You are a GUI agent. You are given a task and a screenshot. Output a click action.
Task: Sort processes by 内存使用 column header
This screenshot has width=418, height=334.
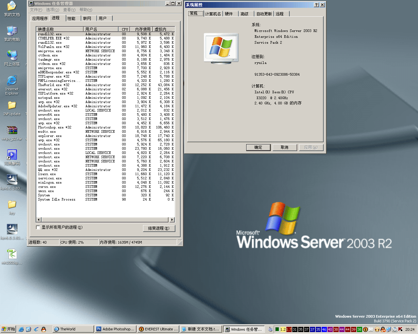pyautogui.click(x=141, y=29)
